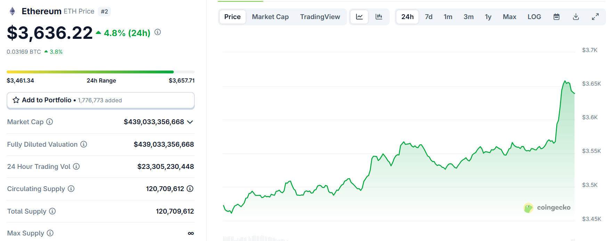Click the 0.03169 BTC value

pos(24,52)
